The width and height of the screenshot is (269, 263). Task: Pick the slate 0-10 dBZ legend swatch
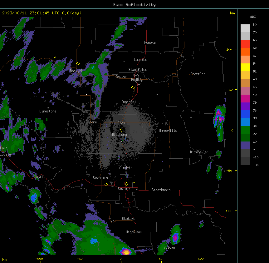245,146
